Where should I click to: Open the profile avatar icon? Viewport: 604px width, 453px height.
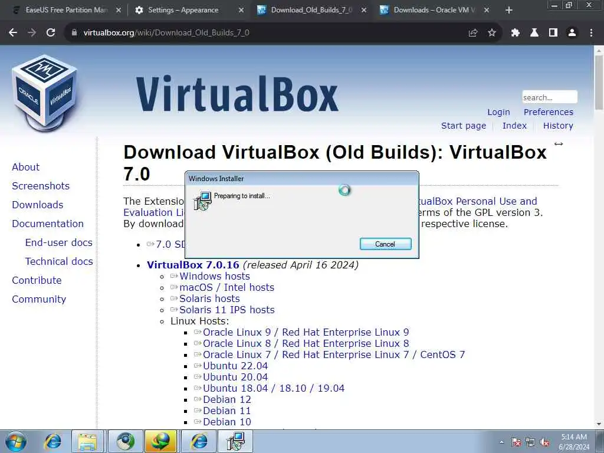pos(572,33)
